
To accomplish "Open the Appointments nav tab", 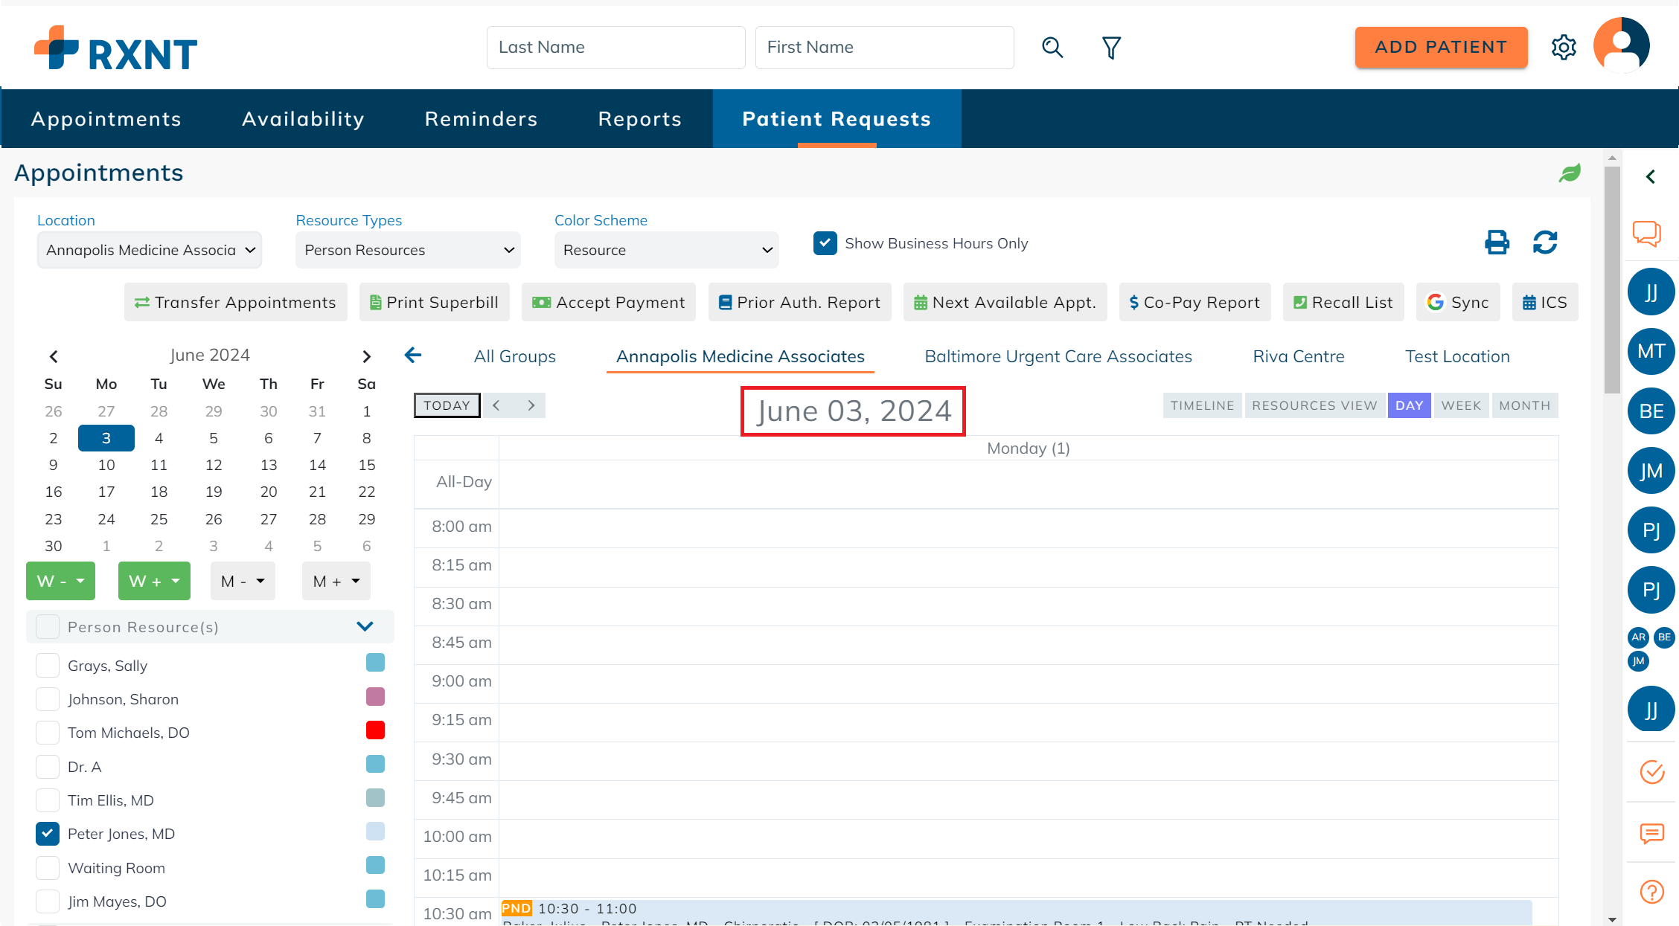I will (x=106, y=119).
